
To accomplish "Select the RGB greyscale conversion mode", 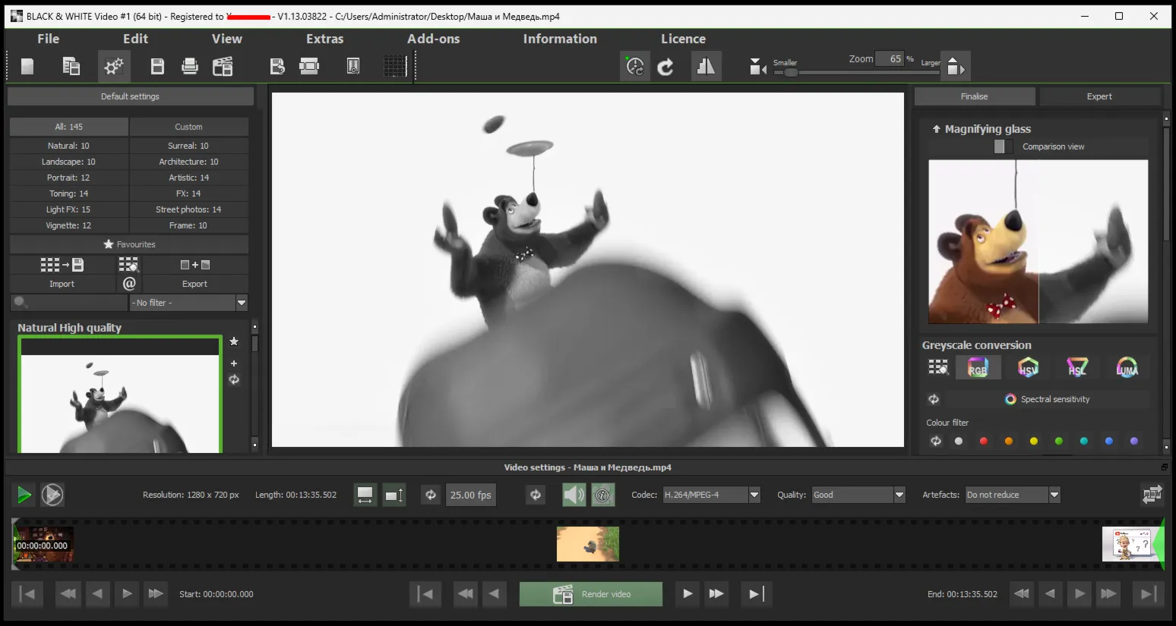I will 978,368.
